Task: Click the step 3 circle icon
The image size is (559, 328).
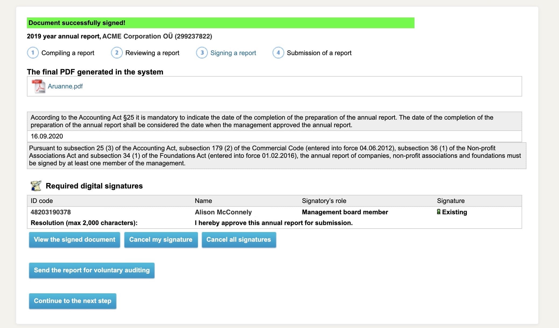Action: 202,53
